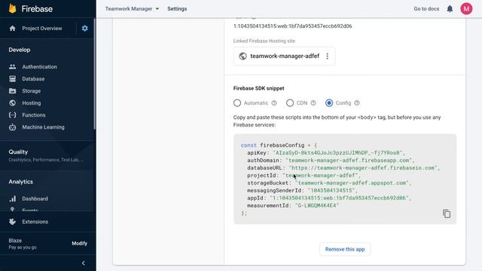Click the App ID text above hosting site

[x=293, y=26]
